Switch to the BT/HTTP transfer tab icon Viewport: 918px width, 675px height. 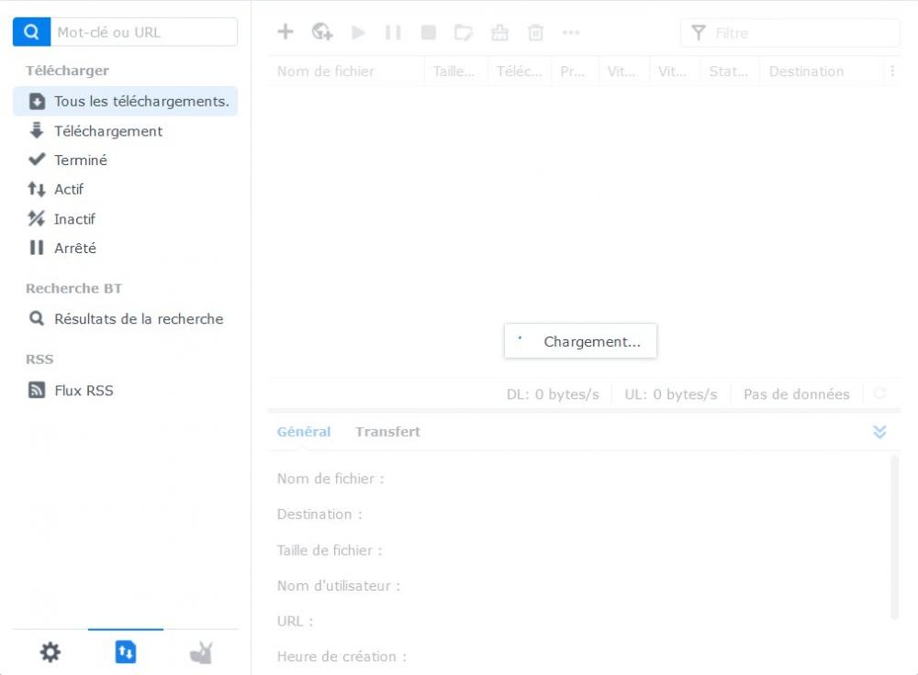[125, 652]
